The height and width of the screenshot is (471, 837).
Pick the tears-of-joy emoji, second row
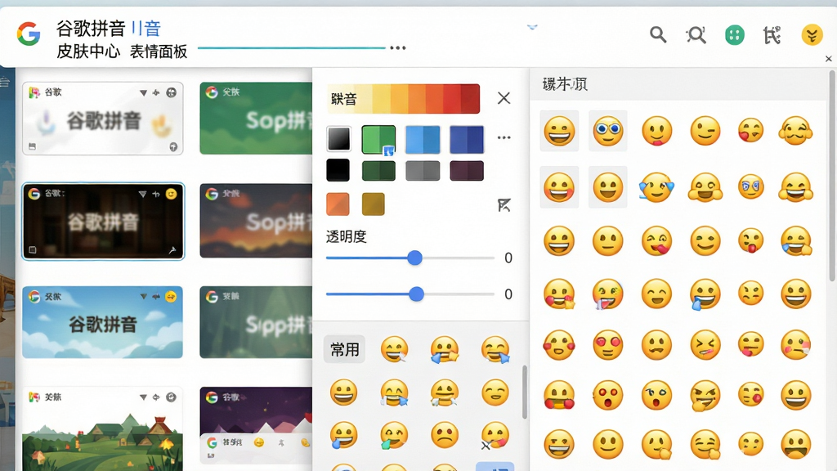coord(656,187)
